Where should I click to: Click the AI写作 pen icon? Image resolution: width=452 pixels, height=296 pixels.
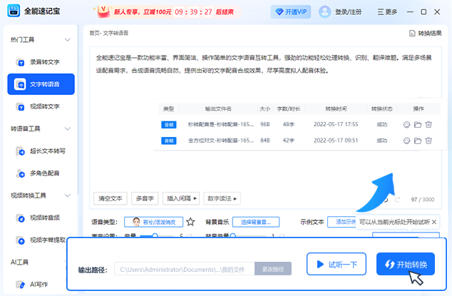(x=21, y=285)
